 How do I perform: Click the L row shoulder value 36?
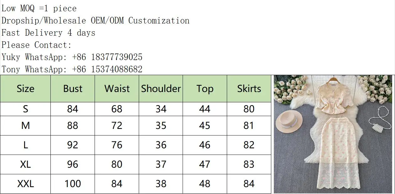(161, 145)
